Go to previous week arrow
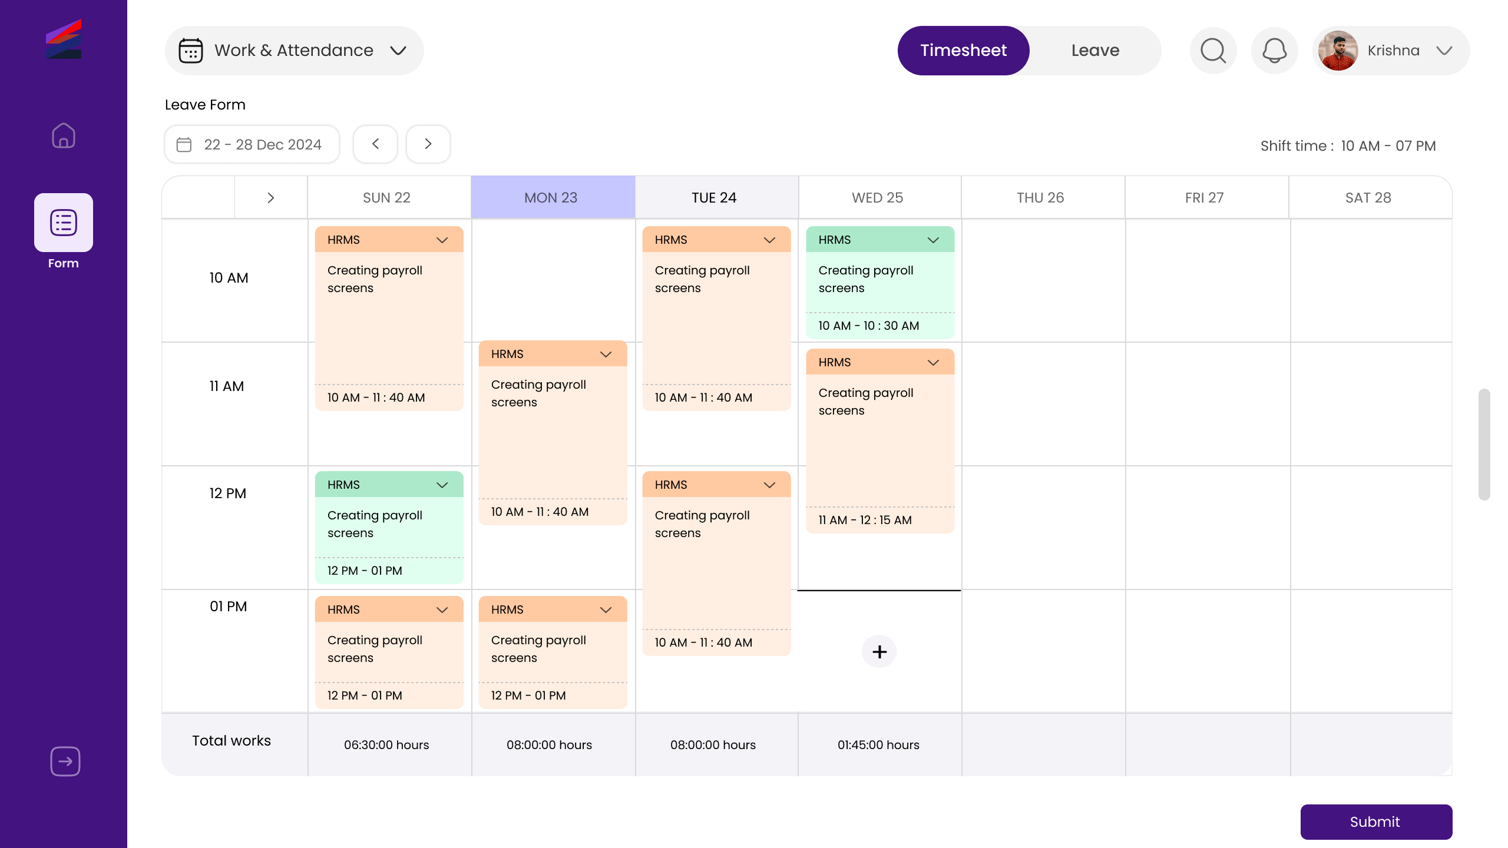Viewport: 1508px width, 848px height. click(x=375, y=144)
